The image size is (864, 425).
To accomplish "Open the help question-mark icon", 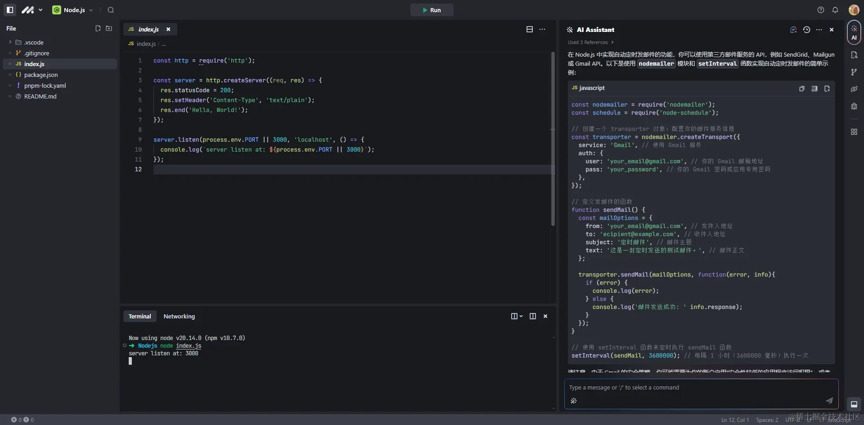I will pos(821,10).
